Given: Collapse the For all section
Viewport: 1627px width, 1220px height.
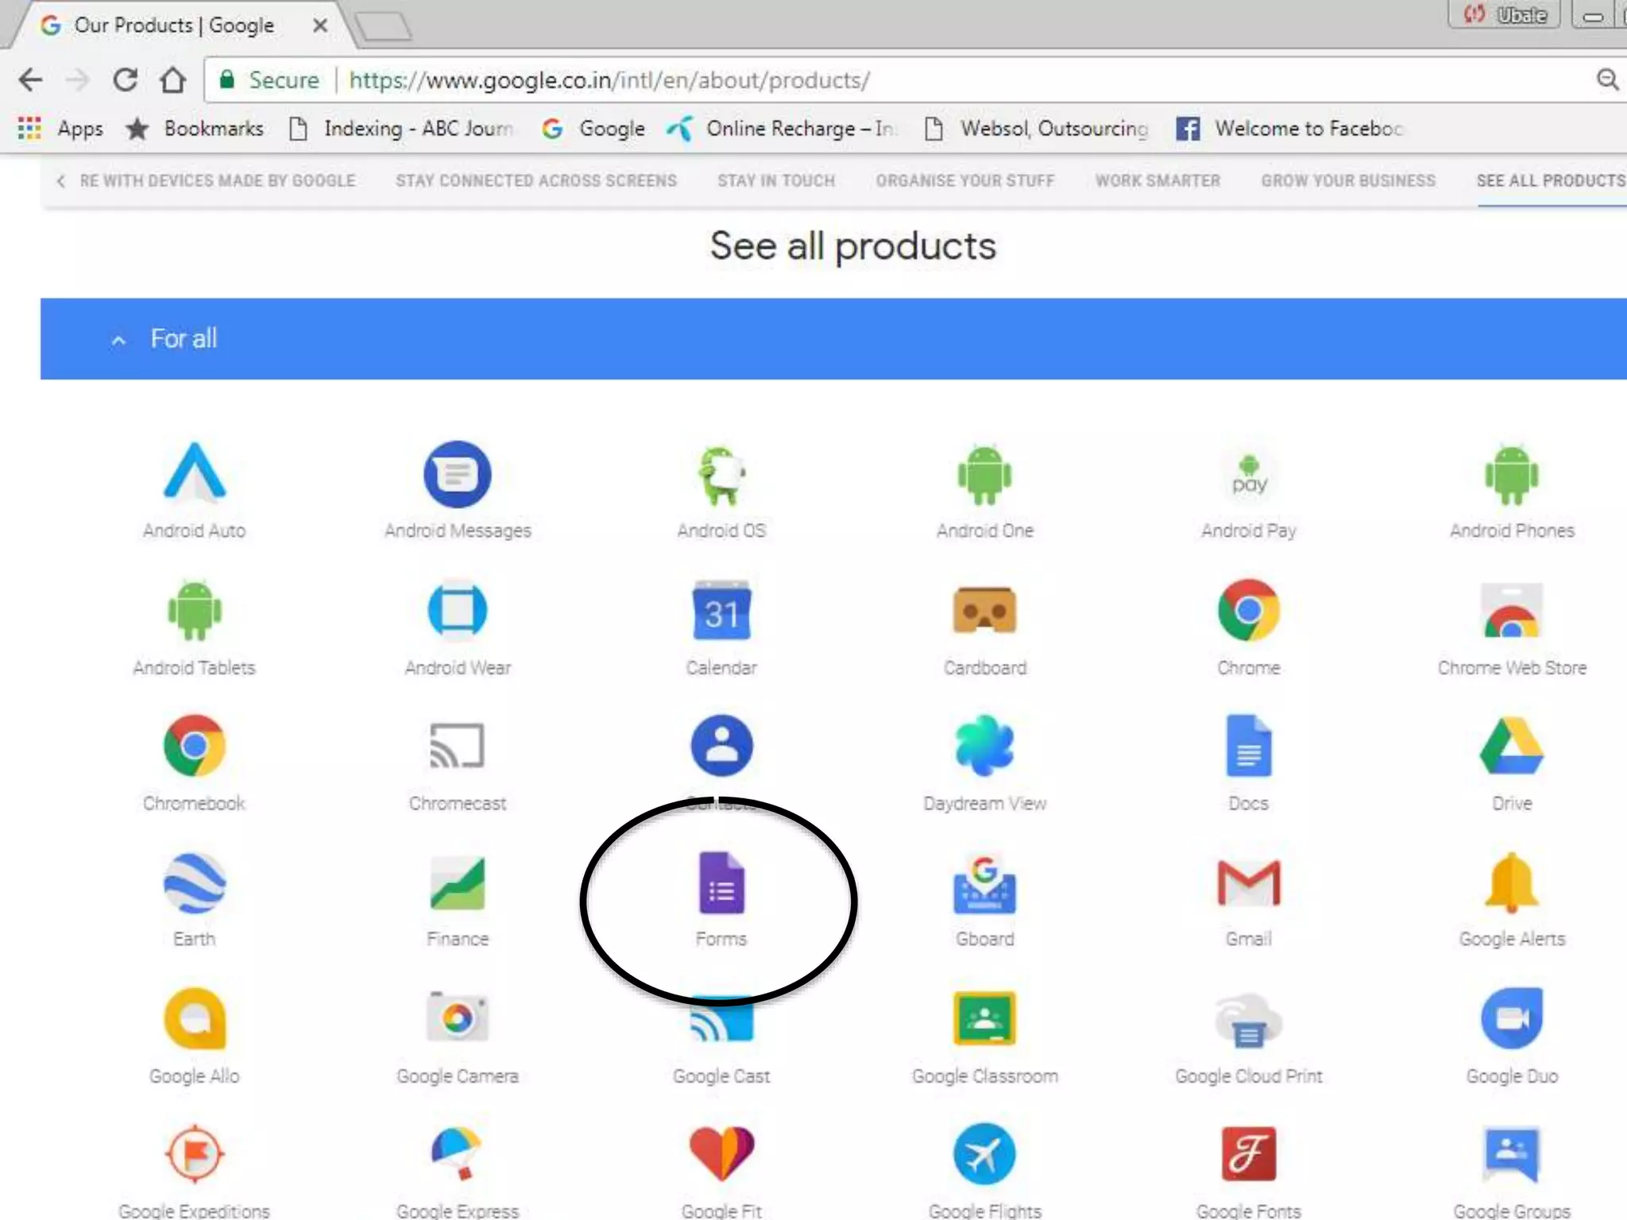Looking at the screenshot, I should (118, 340).
